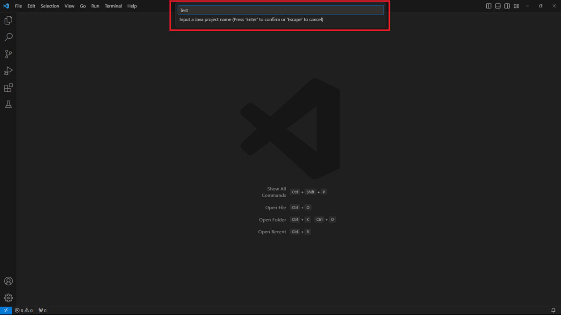The width and height of the screenshot is (561, 315).
Task: Toggle the primary sidebar visibility
Action: click(488, 6)
